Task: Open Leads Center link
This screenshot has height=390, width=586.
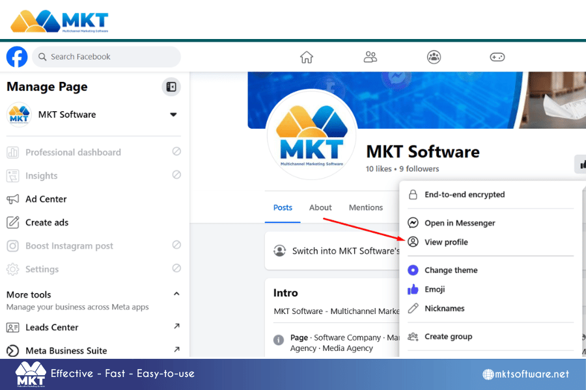Action: coord(51,328)
